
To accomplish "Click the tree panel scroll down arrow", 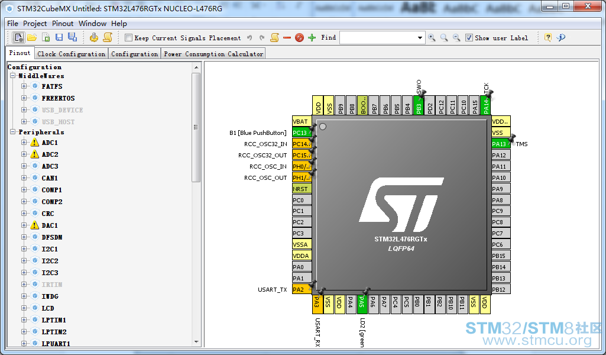I will tap(196, 342).
